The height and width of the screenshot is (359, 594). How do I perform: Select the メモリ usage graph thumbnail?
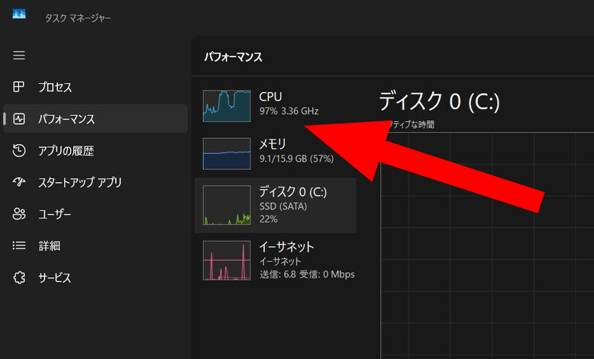[x=227, y=154]
